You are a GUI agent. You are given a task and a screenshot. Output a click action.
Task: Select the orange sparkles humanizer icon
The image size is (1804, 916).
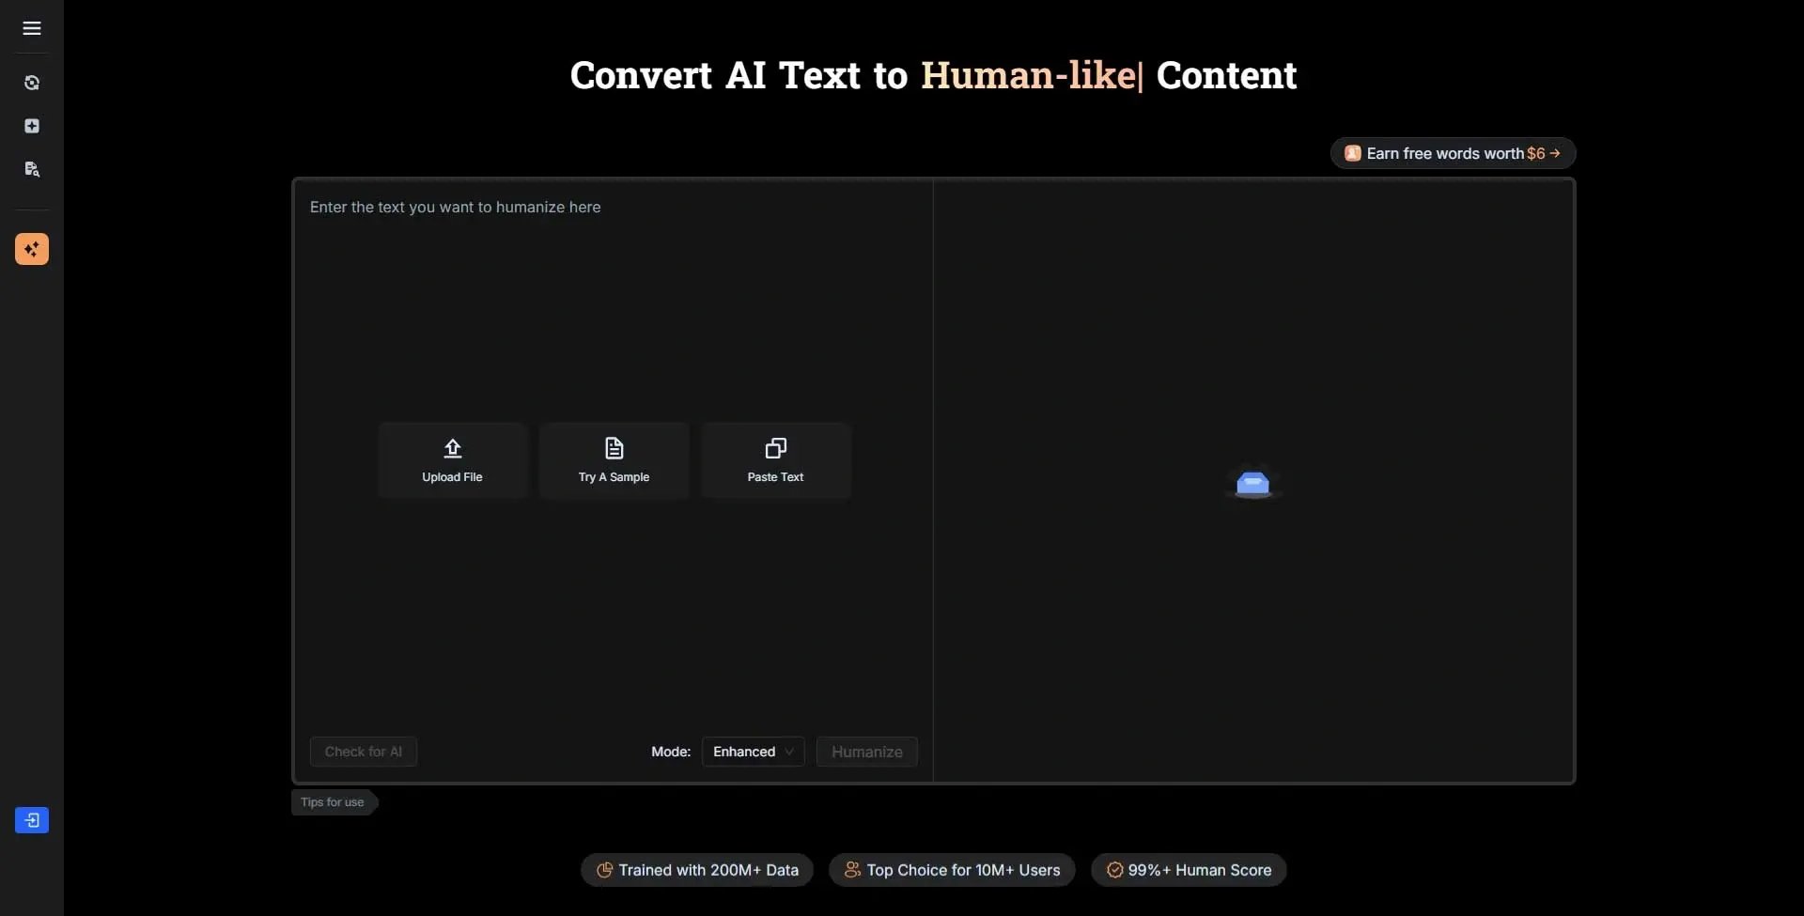tap(32, 249)
